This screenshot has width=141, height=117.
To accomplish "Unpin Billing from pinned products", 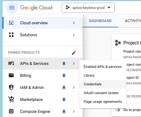I will coord(64,76).
